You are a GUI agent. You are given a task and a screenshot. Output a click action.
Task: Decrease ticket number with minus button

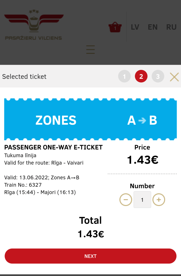coord(126,200)
